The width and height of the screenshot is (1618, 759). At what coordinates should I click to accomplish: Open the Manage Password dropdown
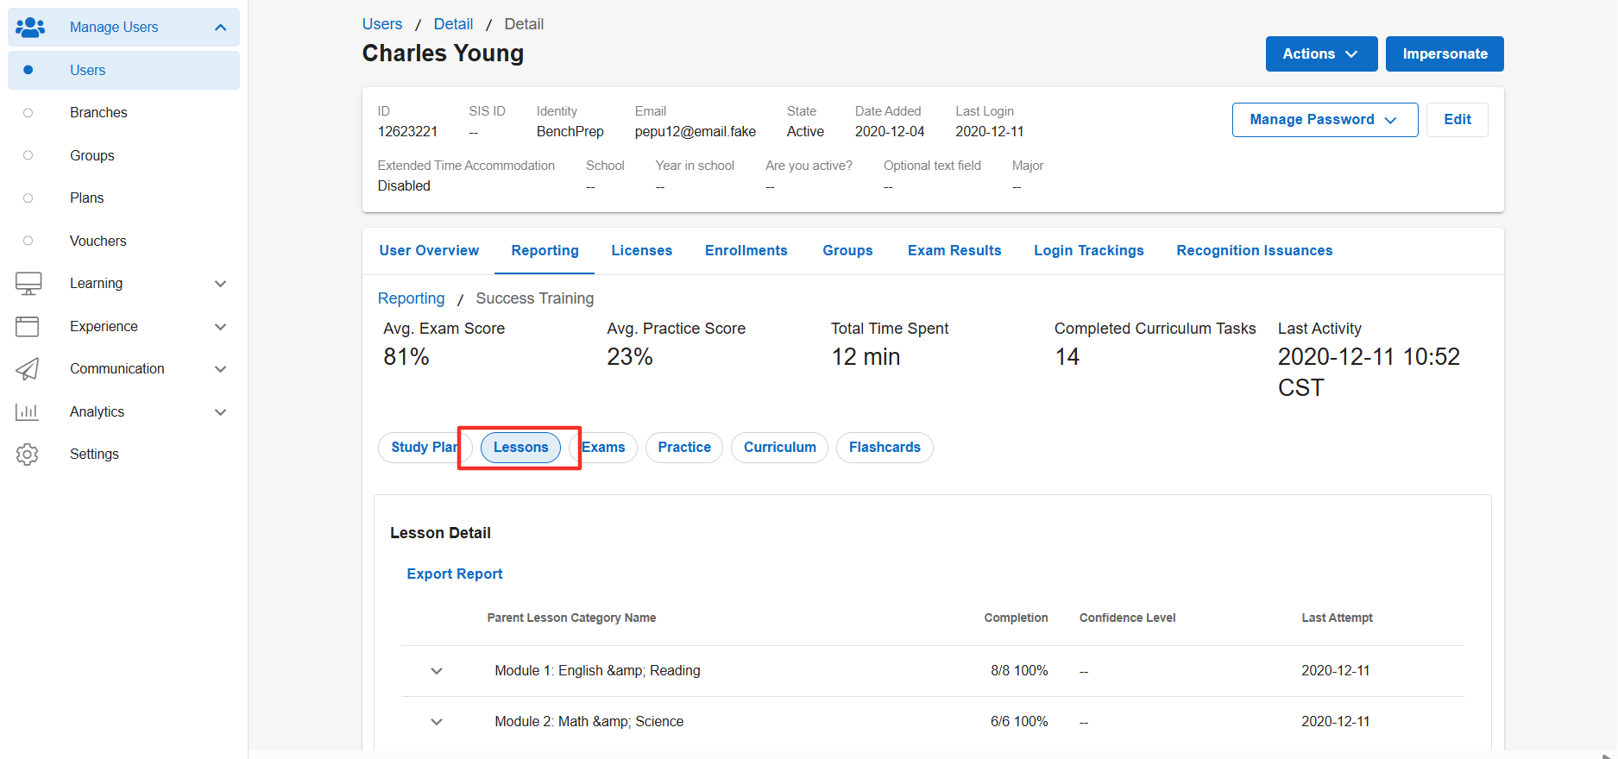[x=1325, y=120]
